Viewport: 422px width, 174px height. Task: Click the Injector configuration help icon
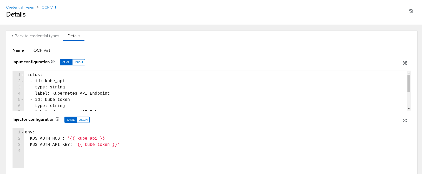pos(57,119)
